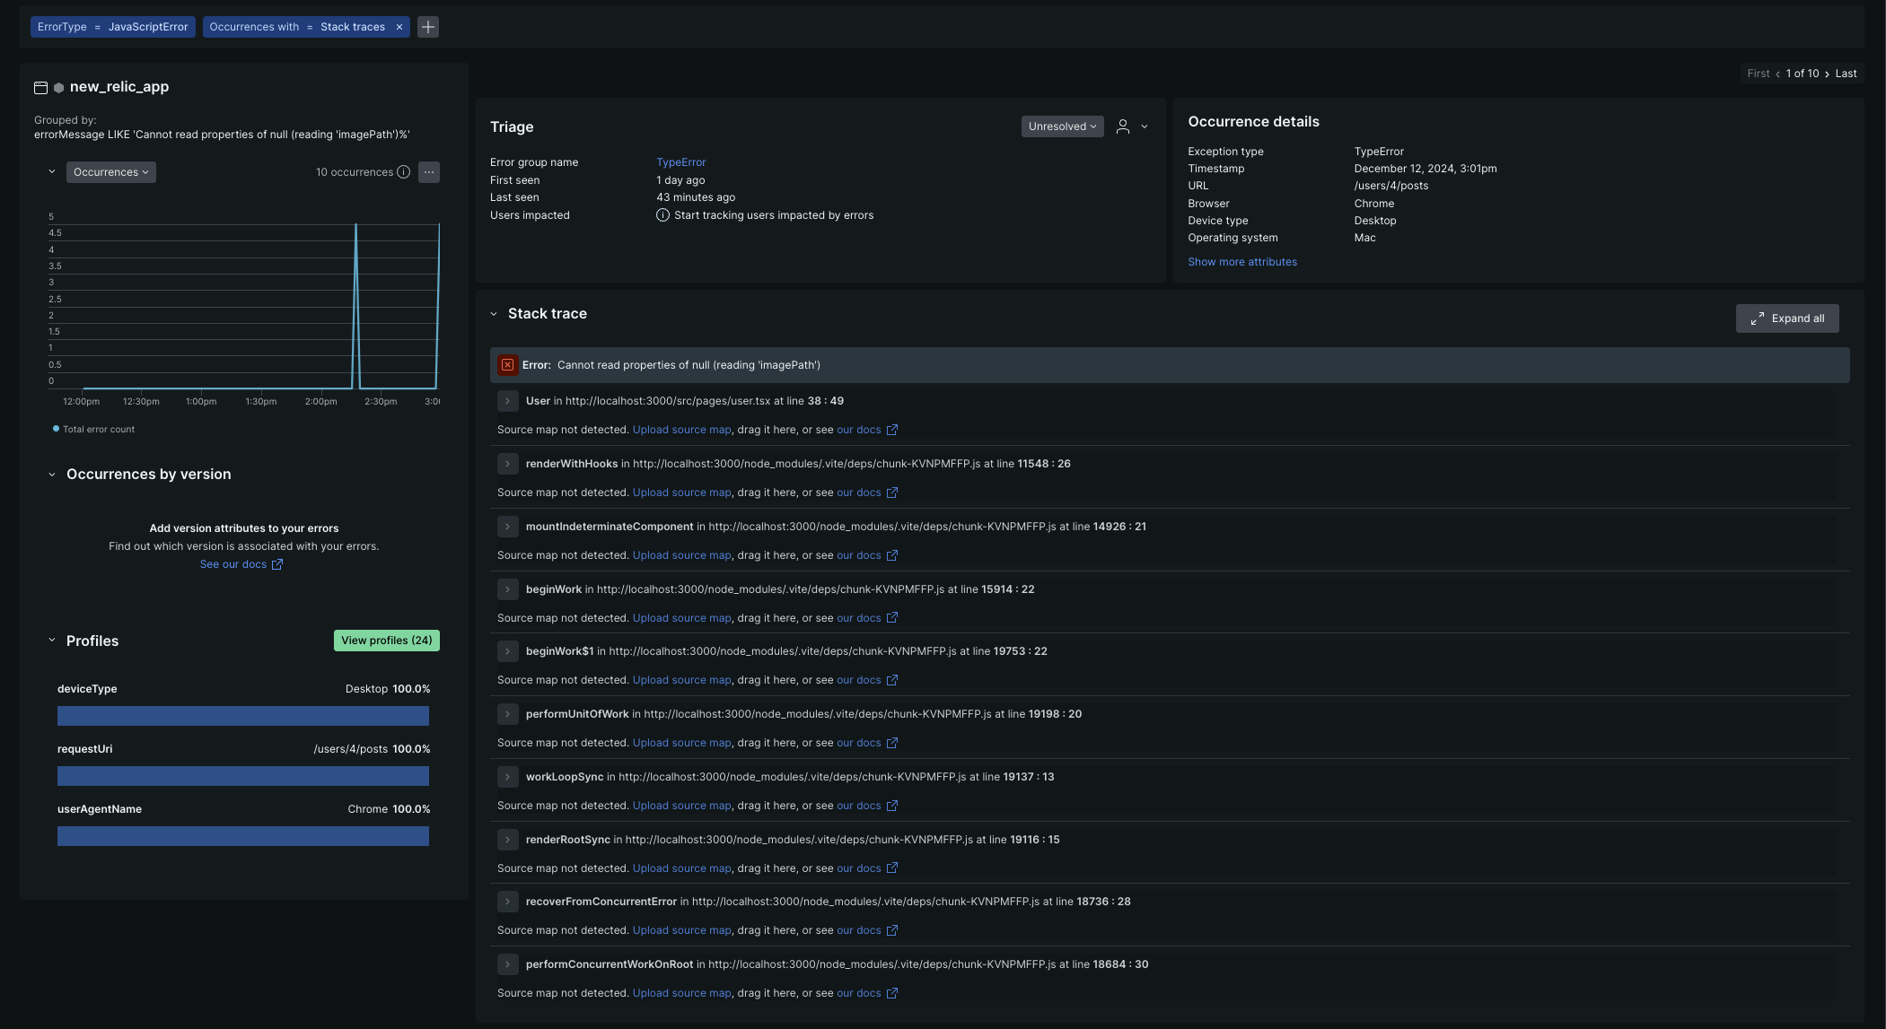Screen dimensions: 1886x1029
Task: Click the red error icon in stack trace
Action: tap(507, 365)
